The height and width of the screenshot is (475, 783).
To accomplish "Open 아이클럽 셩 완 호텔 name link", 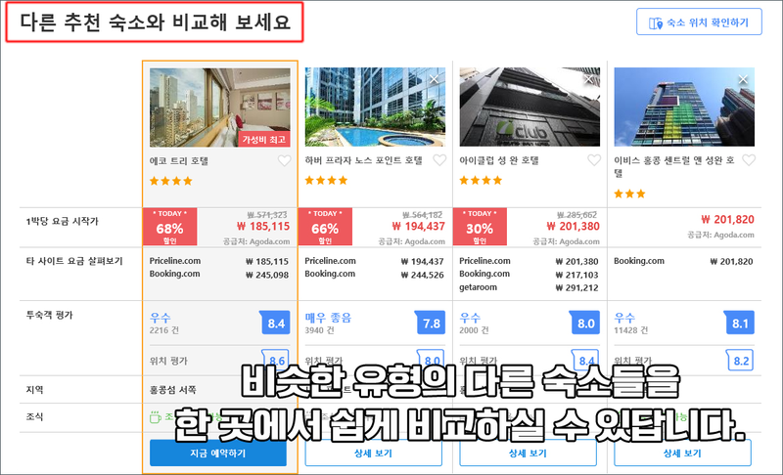I will point(499,160).
